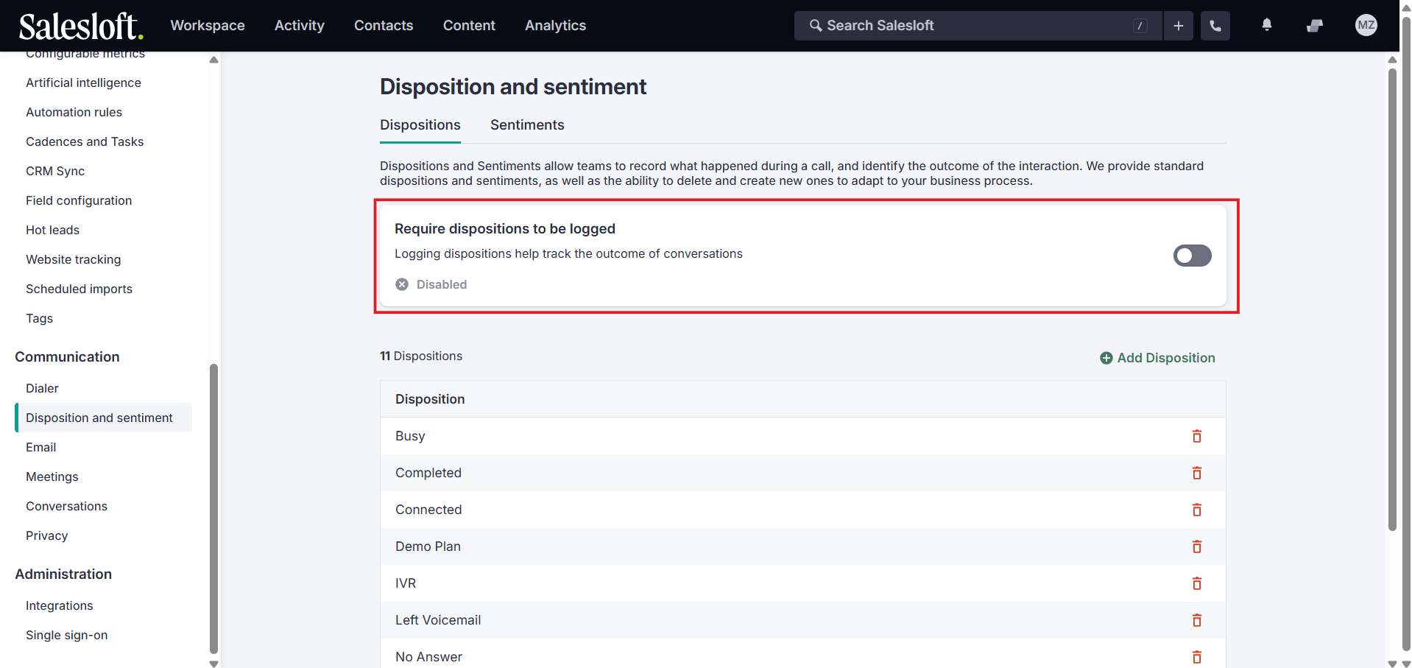Image resolution: width=1412 pixels, height=668 pixels.
Task: Click the Left Voicemail disposition name
Action: point(438,620)
